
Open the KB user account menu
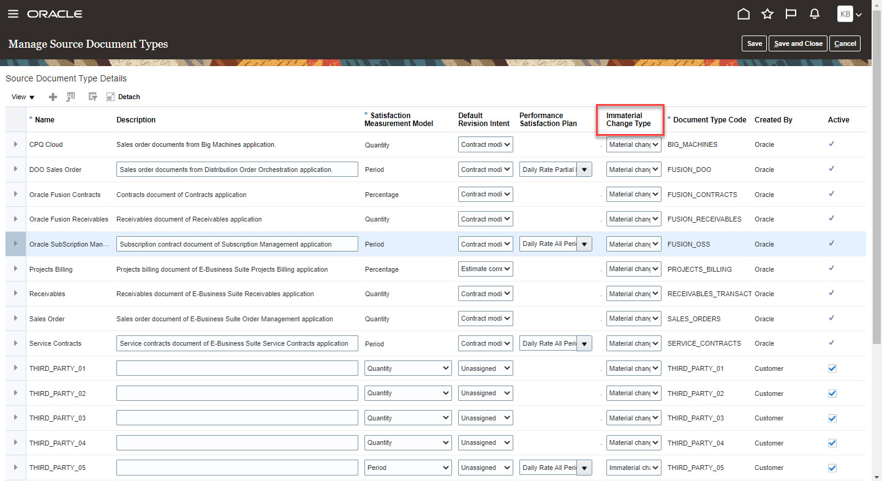850,14
